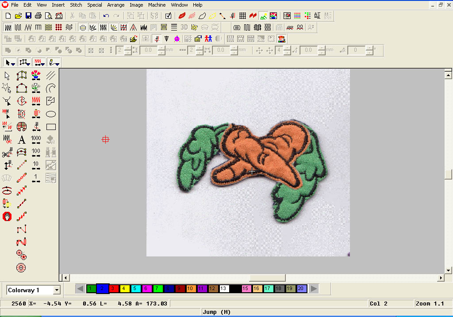Expand the stitch edit tool dropdown
453x317 pixels.
(43, 64)
